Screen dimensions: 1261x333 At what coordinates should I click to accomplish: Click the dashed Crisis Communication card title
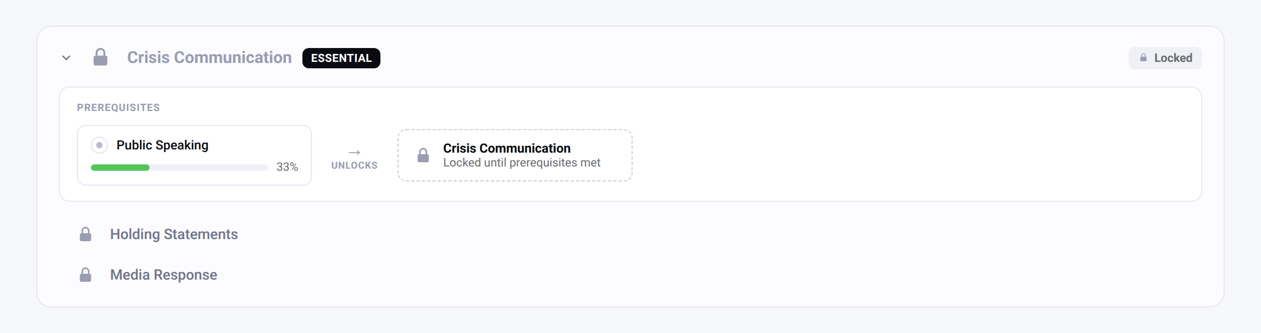coord(507,148)
